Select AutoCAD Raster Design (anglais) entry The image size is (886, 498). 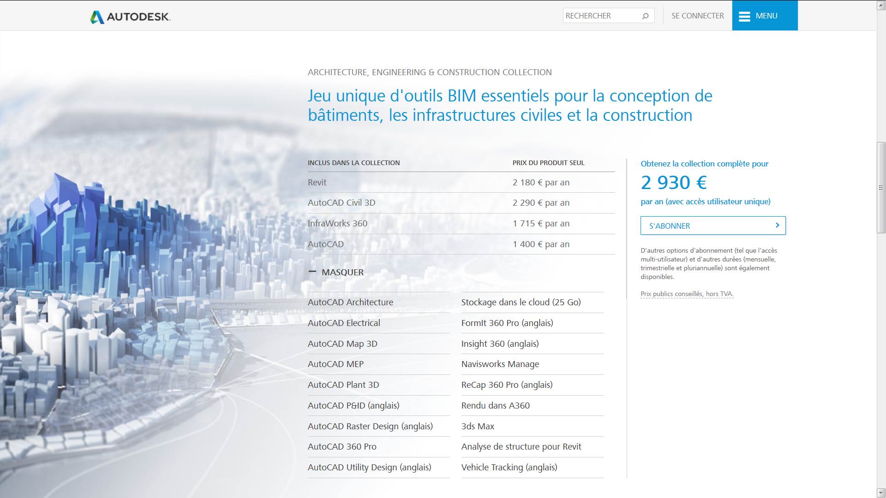pos(370,426)
